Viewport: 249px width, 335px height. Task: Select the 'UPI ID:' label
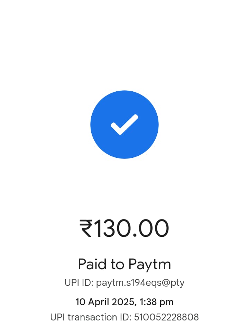coord(79,283)
